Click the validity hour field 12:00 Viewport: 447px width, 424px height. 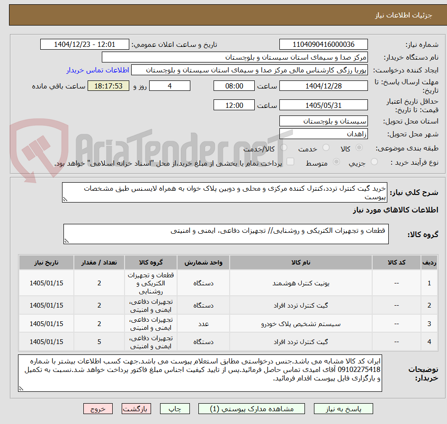pyautogui.click(x=234, y=105)
